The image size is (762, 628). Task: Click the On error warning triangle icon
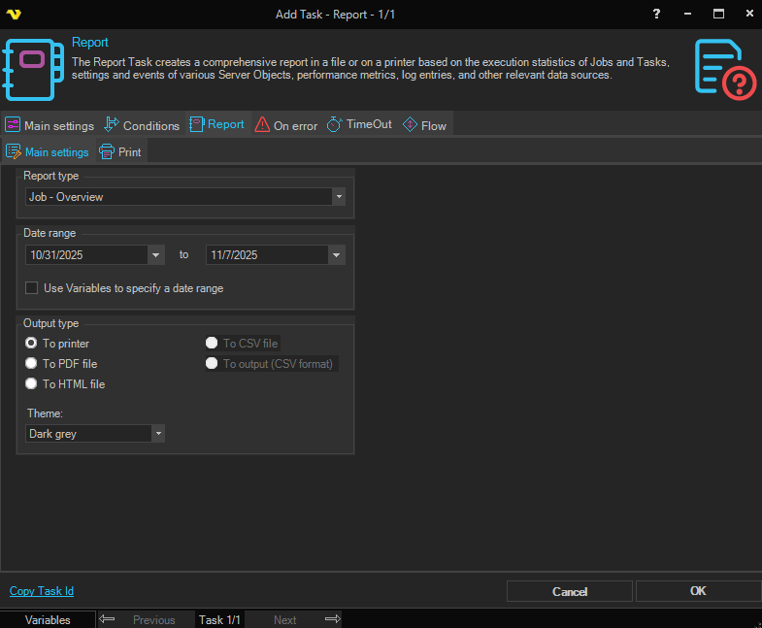[262, 125]
